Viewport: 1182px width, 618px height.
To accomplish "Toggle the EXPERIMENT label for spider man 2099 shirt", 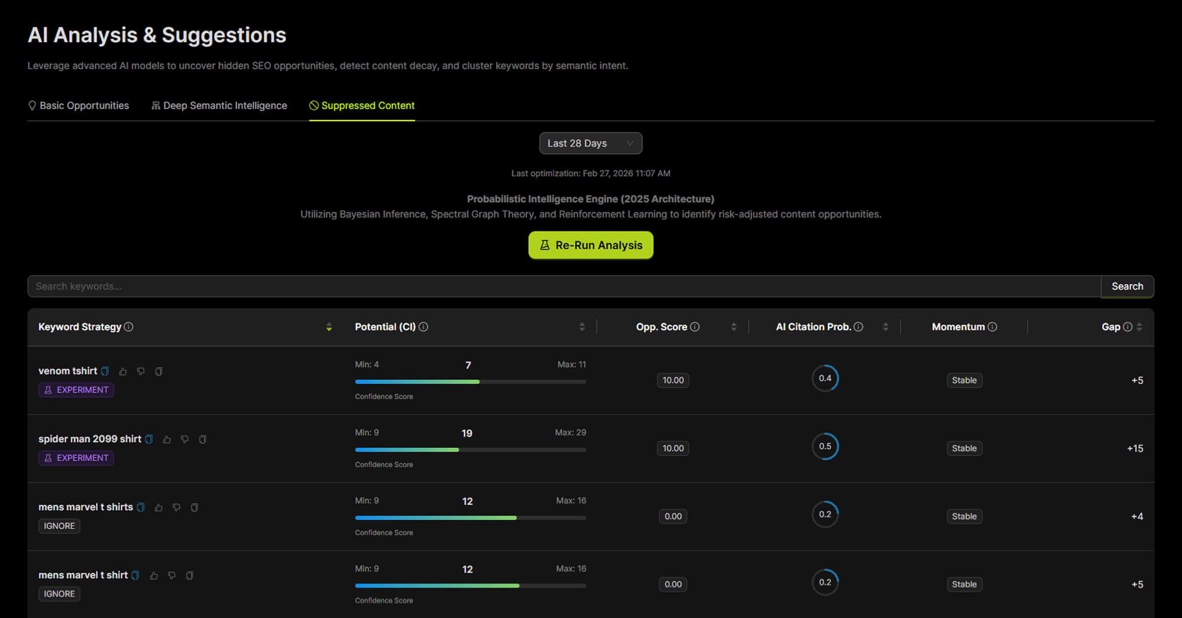I will pyautogui.click(x=76, y=458).
